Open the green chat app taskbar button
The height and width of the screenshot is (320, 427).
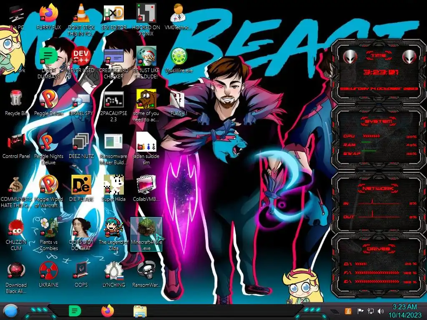click(x=75, y=311)
